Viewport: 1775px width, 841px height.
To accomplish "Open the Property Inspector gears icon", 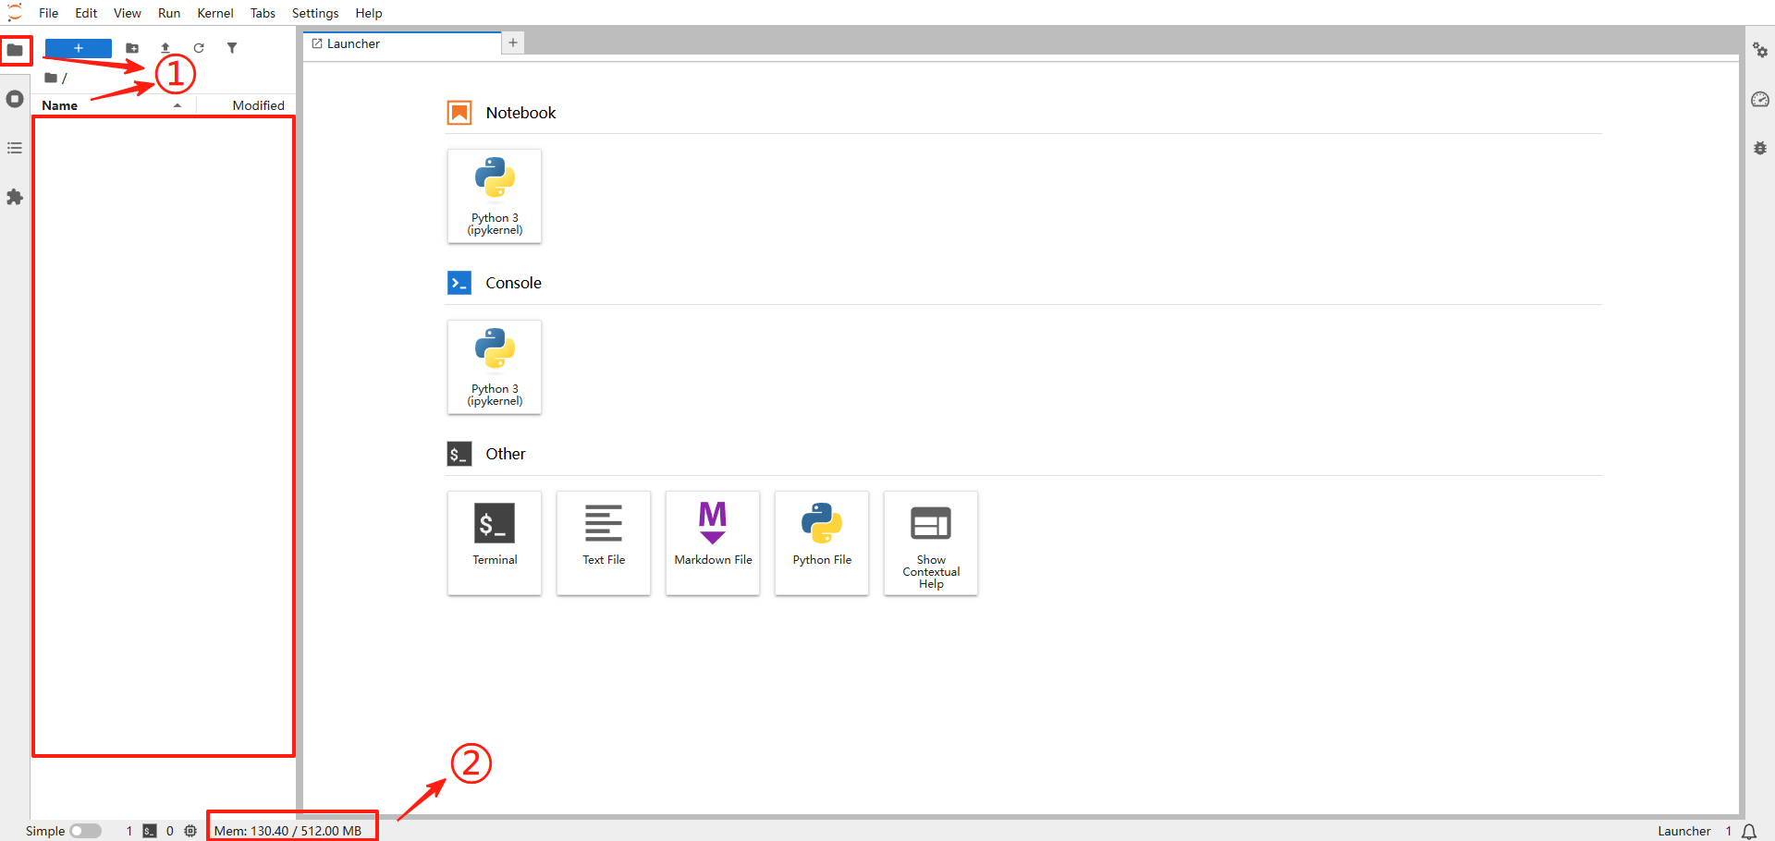I will tap(1759, 50).
